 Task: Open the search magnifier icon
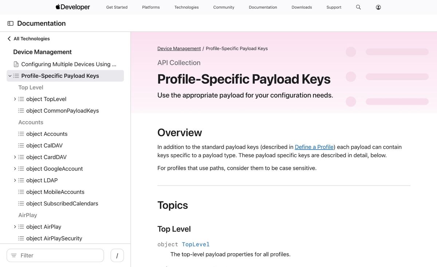(x=358, y=7)
